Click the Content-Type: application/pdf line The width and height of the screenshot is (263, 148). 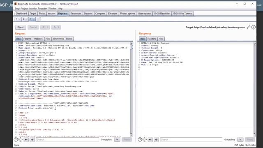(36, 108)
